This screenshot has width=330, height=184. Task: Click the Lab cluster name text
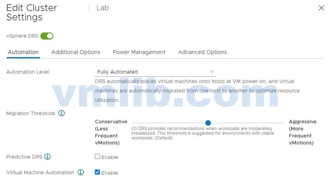[103, 8]
